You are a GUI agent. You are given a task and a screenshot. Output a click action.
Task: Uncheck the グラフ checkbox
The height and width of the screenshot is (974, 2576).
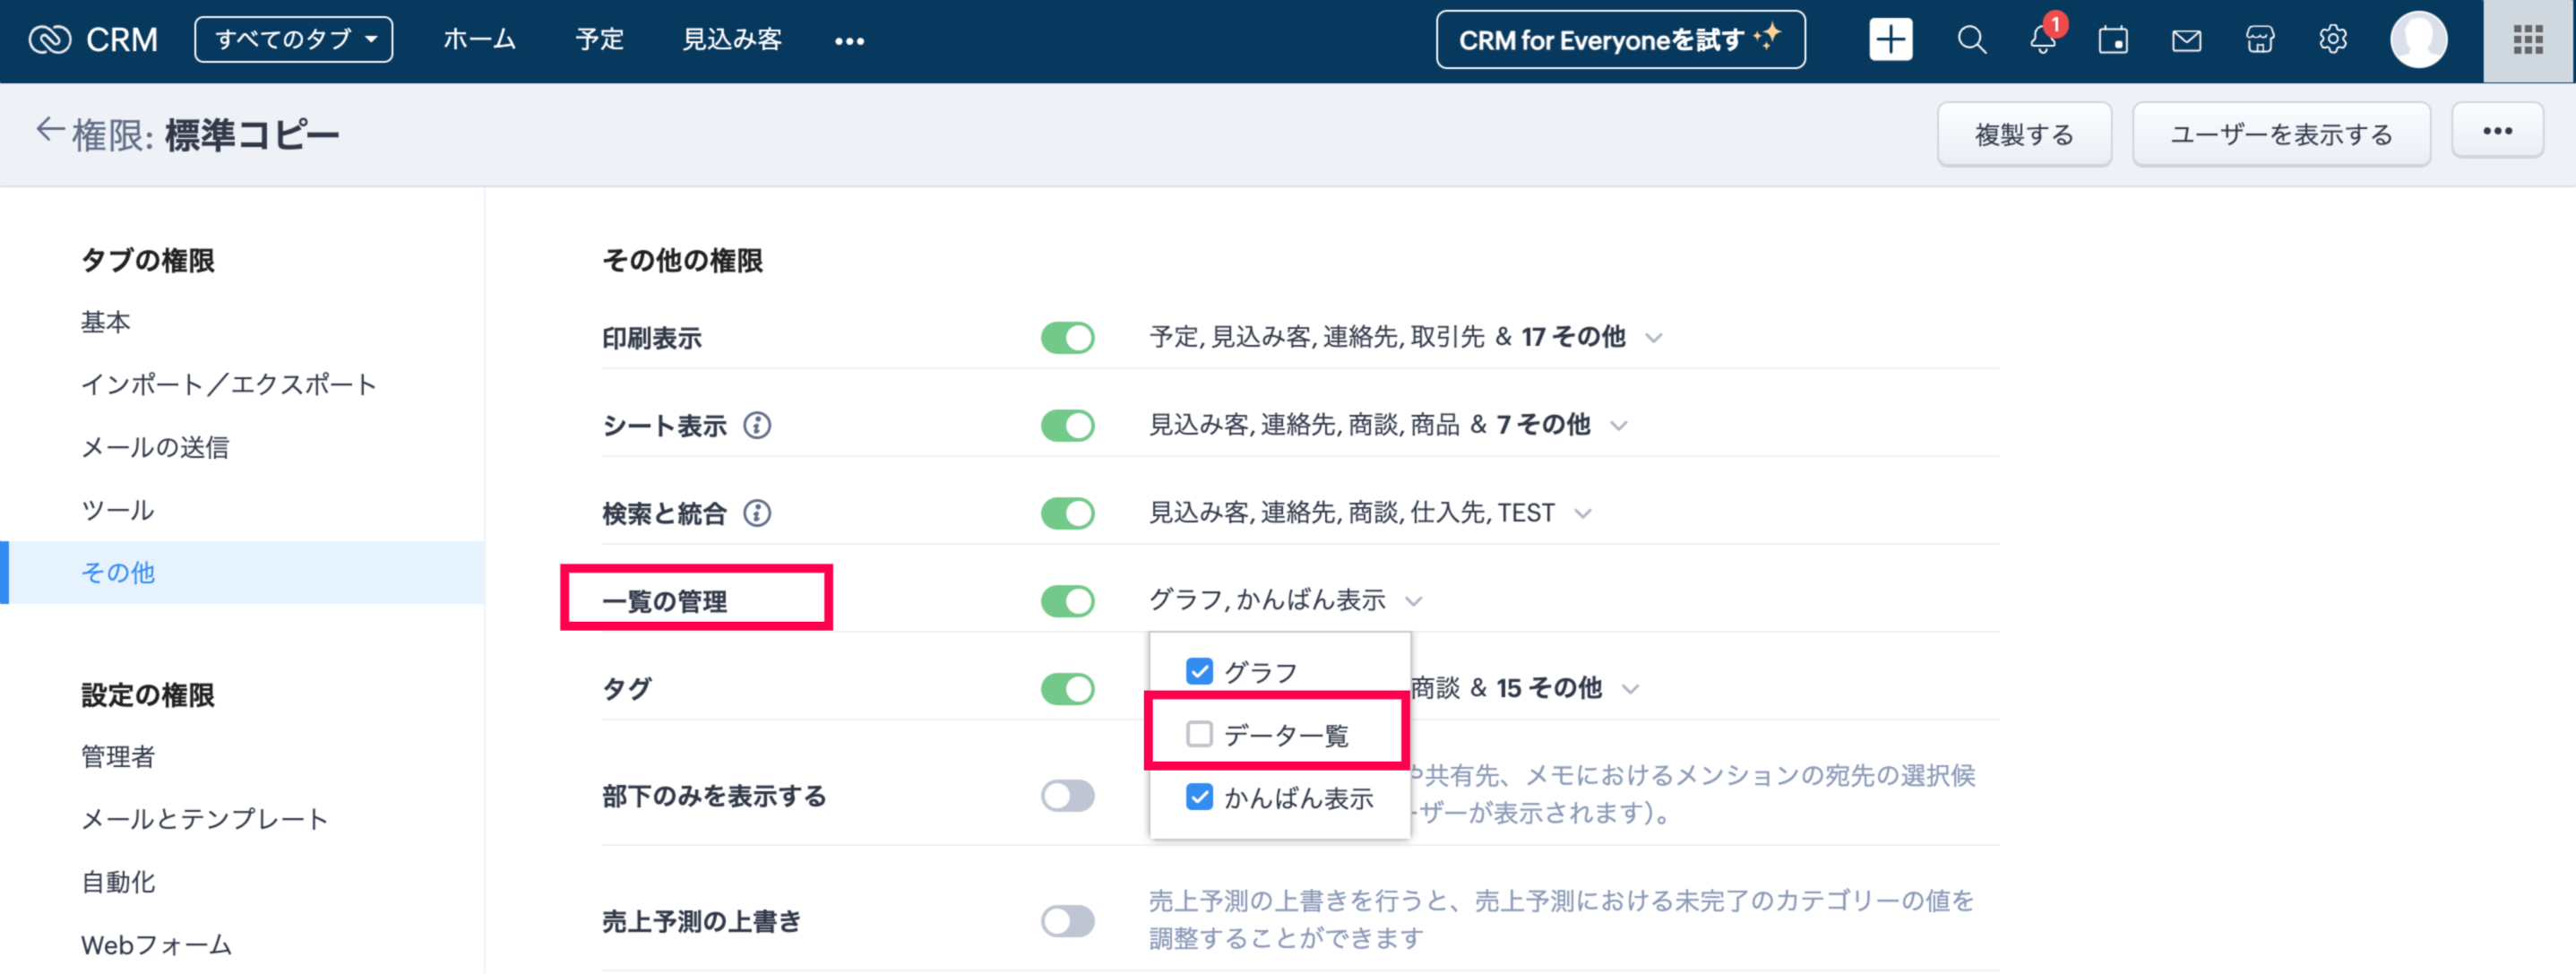point(1199,671)
